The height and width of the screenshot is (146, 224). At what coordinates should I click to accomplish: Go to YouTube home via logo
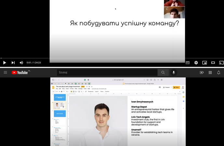point(20,73)
